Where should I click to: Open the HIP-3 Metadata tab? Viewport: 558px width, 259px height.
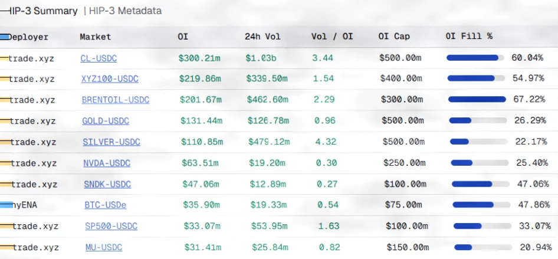[x=125, y=11]
